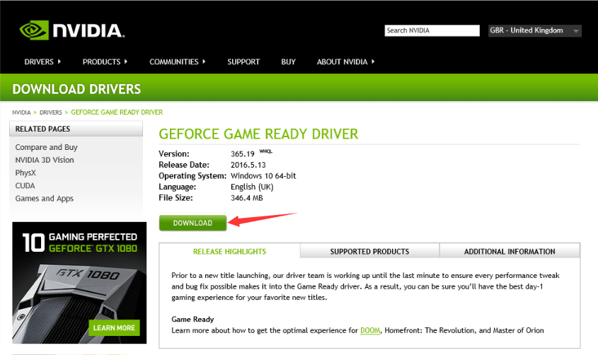Screen dimensions: 598x355
Task: Open the GBR - United Kingdom region dropdown
Action: point(534,30)
